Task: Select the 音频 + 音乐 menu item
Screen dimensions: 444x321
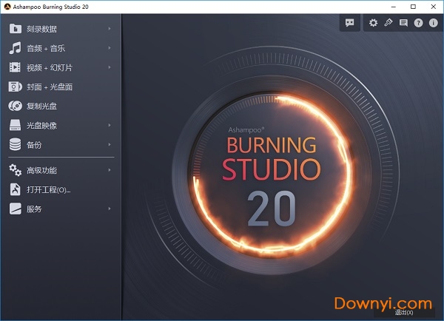Action: click(x=61, y=48)
